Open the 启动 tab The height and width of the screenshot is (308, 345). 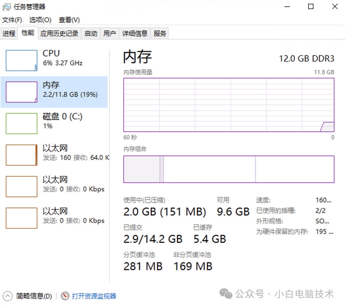tap(91, 34)
